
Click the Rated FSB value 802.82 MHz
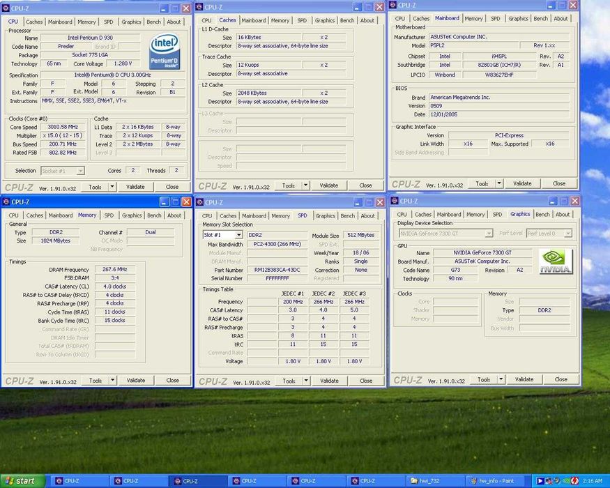(63, 153)
